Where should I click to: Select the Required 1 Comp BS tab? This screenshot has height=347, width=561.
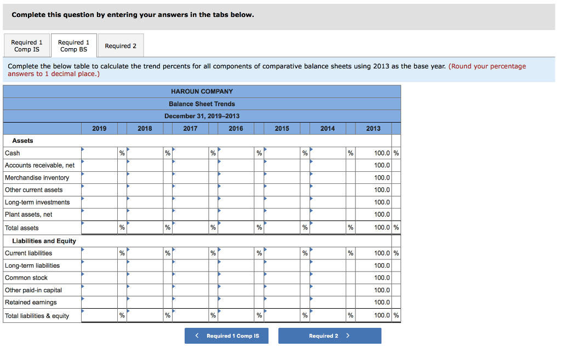coord(73,45)
